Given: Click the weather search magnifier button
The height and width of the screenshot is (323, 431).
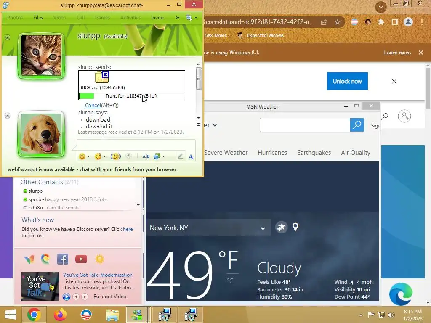Looking at the screenshot, I should [357, 125].
